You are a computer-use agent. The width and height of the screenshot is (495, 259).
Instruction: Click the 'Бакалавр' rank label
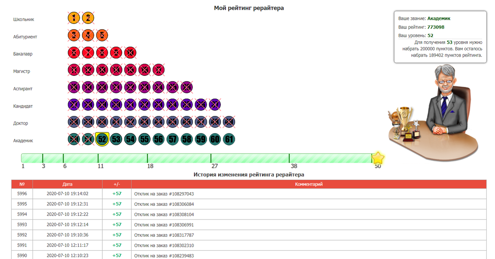23,54
